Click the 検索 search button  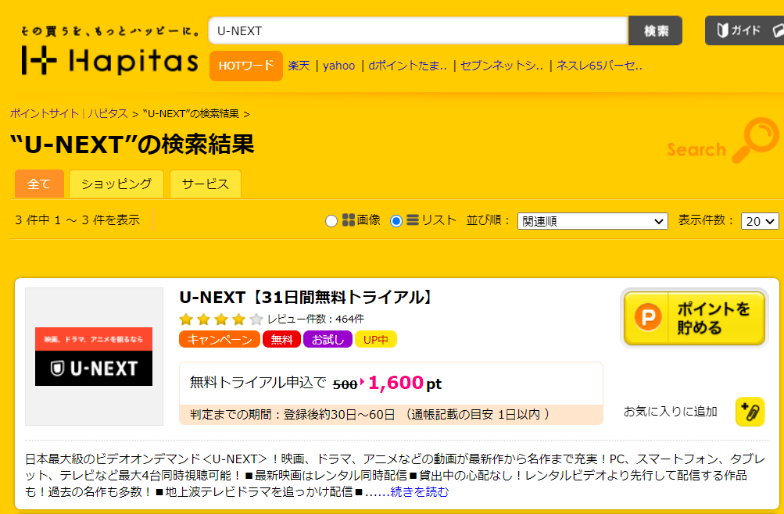pos(656,30)
